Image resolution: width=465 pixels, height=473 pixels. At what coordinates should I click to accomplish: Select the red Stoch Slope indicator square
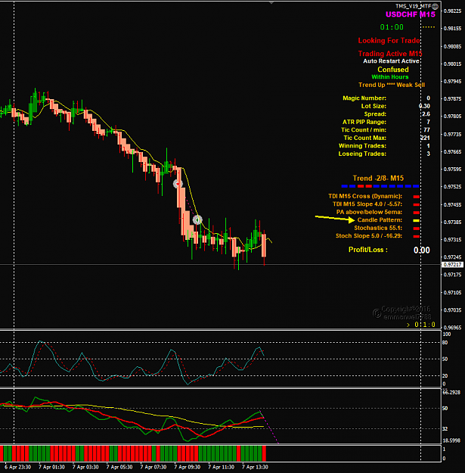point(416,236)
